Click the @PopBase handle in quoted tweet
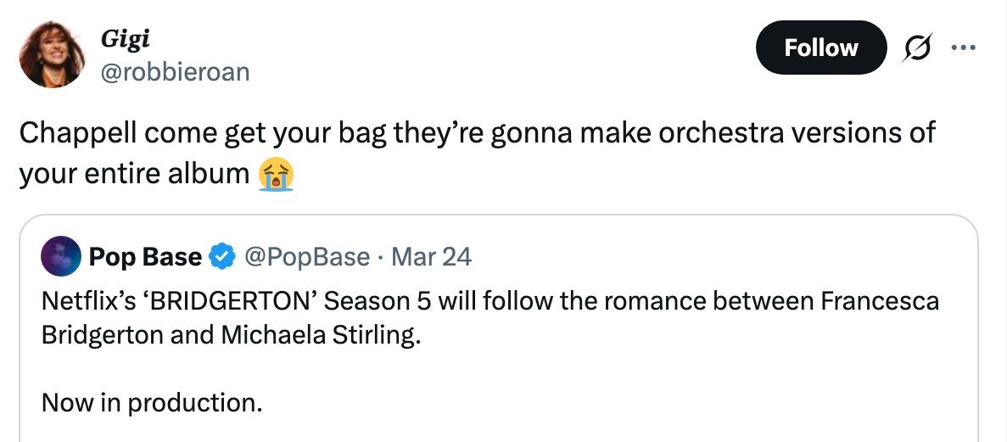This screenshot has width=1007, height=442. point(307,256)
